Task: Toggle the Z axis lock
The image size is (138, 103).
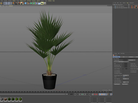Action: (10, 3)
